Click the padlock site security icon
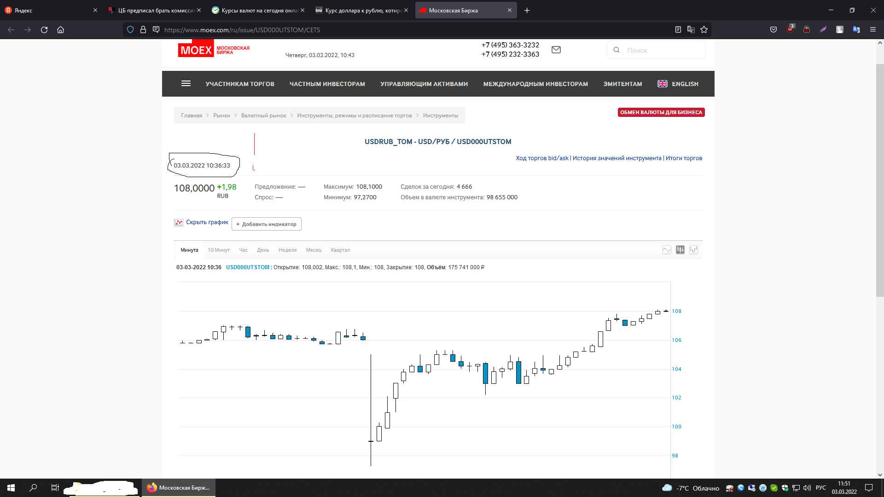This screenshot has height=497, width=884. 143,29
